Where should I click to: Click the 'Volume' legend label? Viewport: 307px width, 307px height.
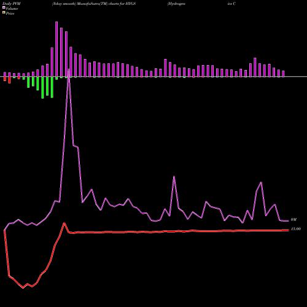(x=12, y=9)
